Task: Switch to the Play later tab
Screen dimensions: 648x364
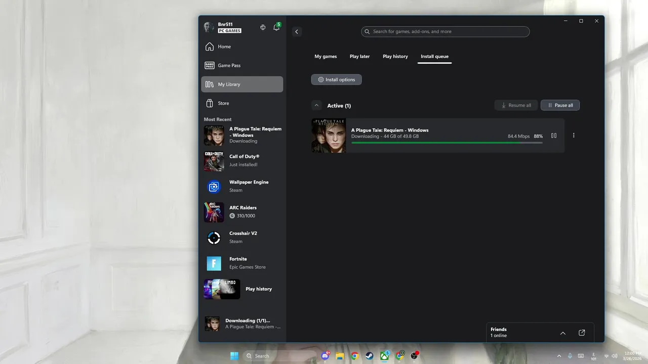Action: [x=359, y=56]
